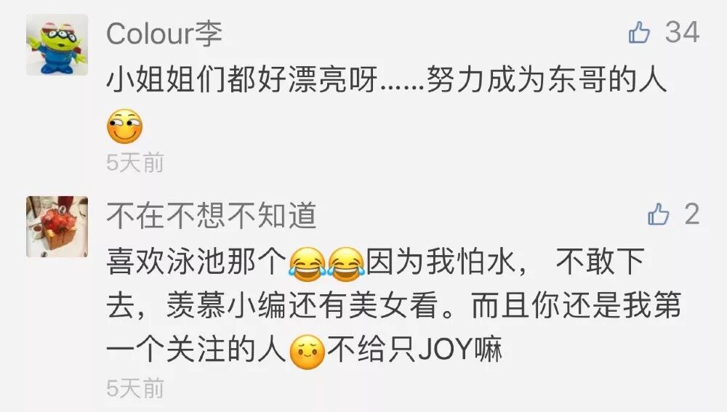Viewport: 727px width, 412px height.
Task: Like the comment by 不在不想不知道
Action: pyautogui.click(x=658, y=214)
